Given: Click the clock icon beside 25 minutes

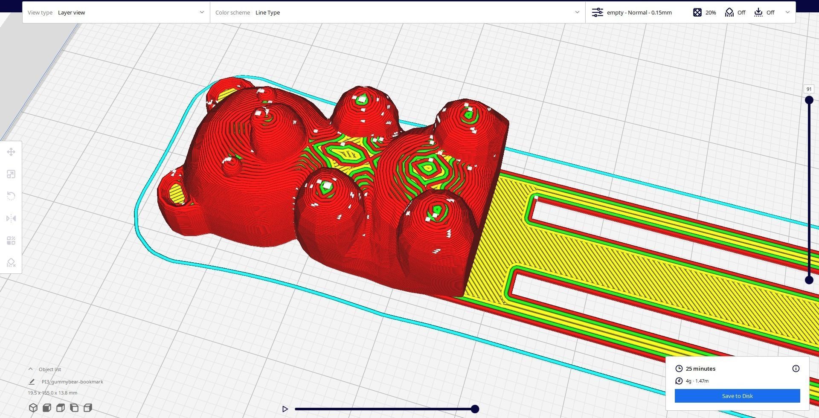Looking at the screenshot, I should [x=679, y=369].
